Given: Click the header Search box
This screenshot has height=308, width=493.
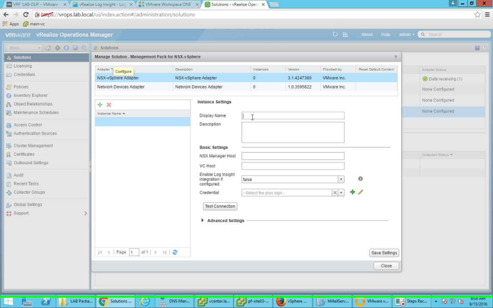Looking at the screenshot, I should 454,34.
